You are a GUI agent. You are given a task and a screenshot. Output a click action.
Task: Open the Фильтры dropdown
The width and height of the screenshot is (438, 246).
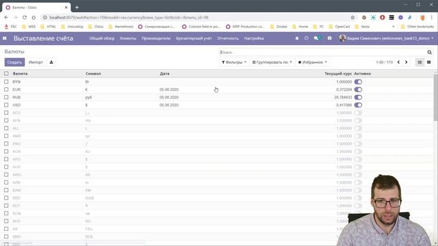pos(234,62)
